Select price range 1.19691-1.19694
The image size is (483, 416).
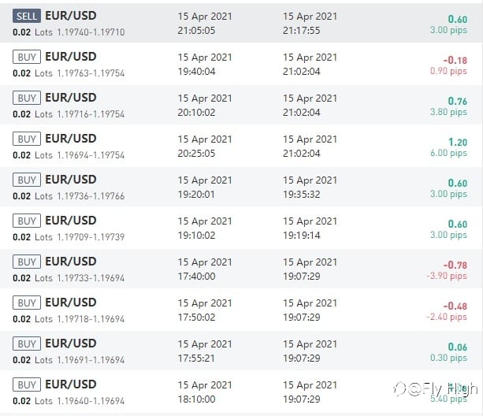coord(91,360)
